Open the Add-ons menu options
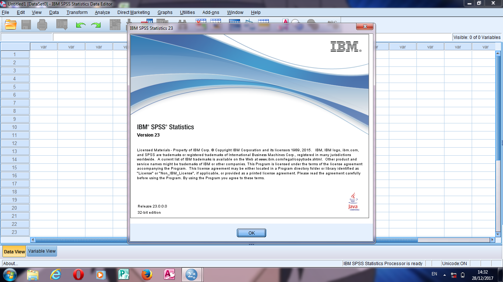The image size is (503, 282). pyautogui.click(x=210, y=12)
